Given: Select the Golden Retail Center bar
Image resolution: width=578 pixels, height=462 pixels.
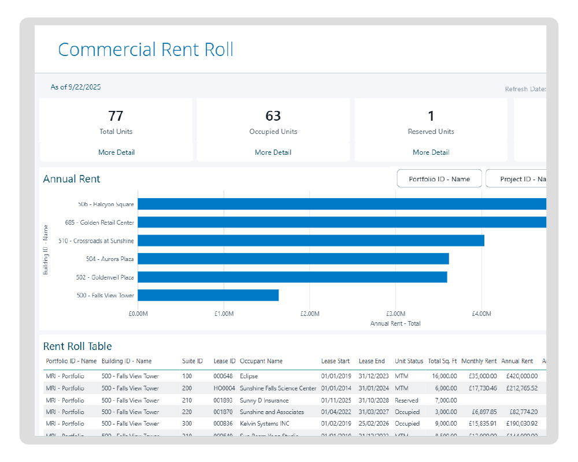Looking at the screenshot, I should tap(341, 222).
